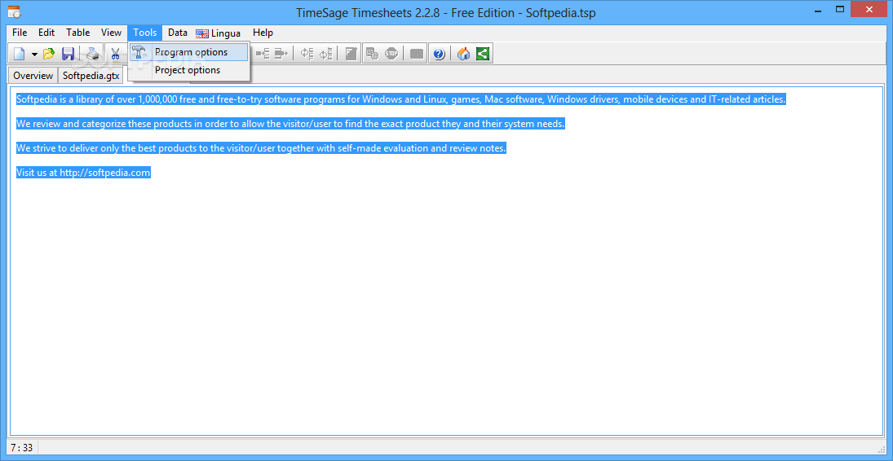Image resolution: width=893 pixels, height=461 pixels.
Task: Switch to the Overview tab
Action: pyautogui.click(x=33, y=75)
